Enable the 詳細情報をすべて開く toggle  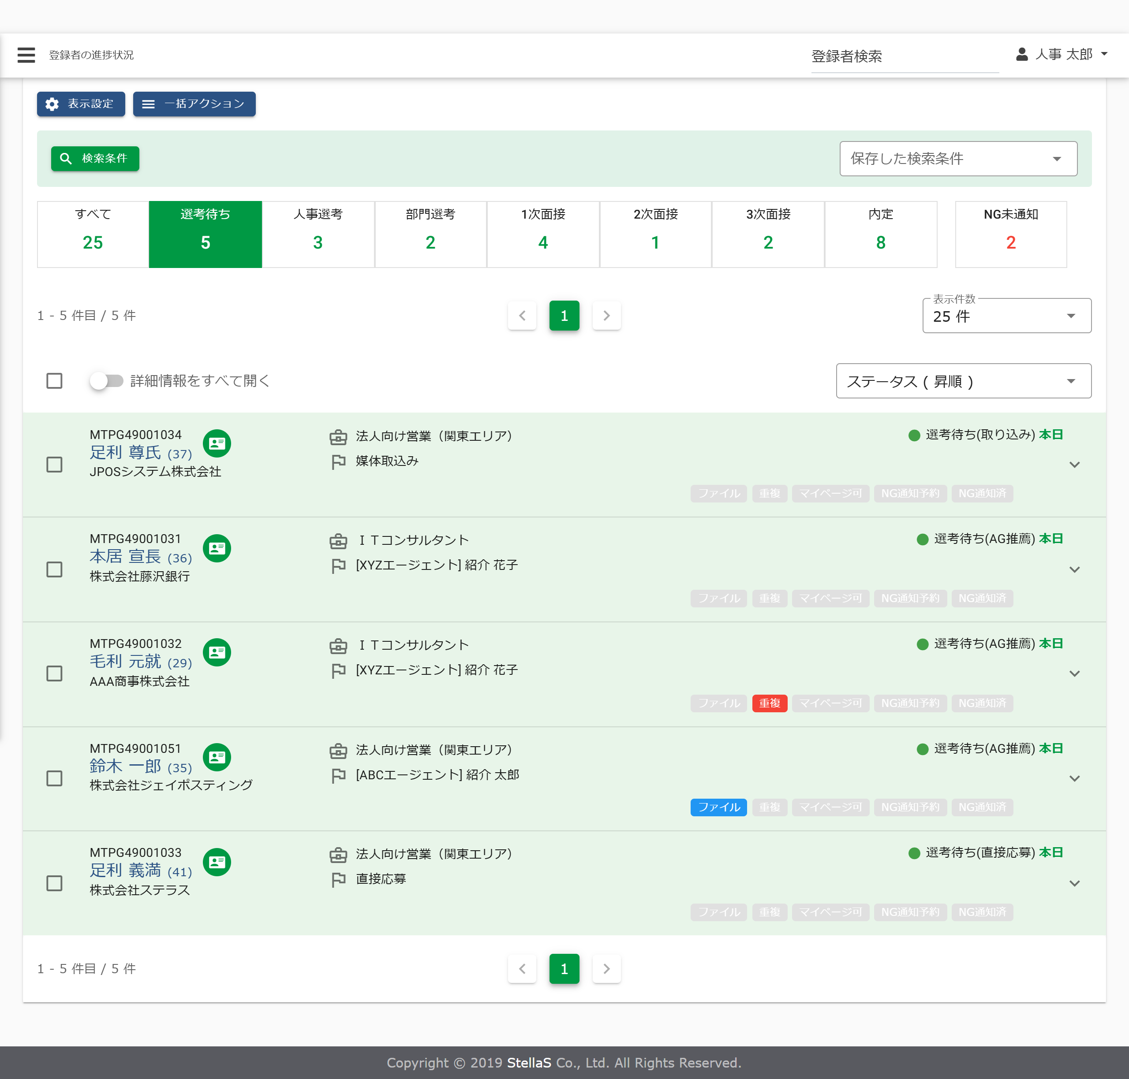pos(108,380)
